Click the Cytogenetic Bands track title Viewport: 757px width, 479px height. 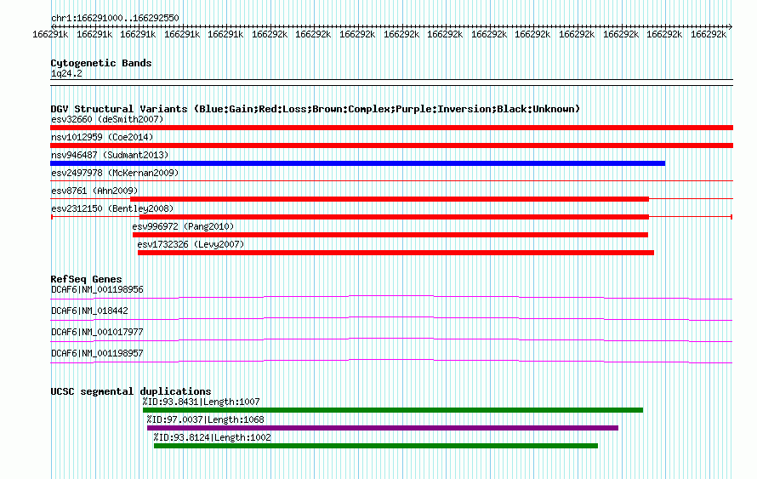(101, 63)
